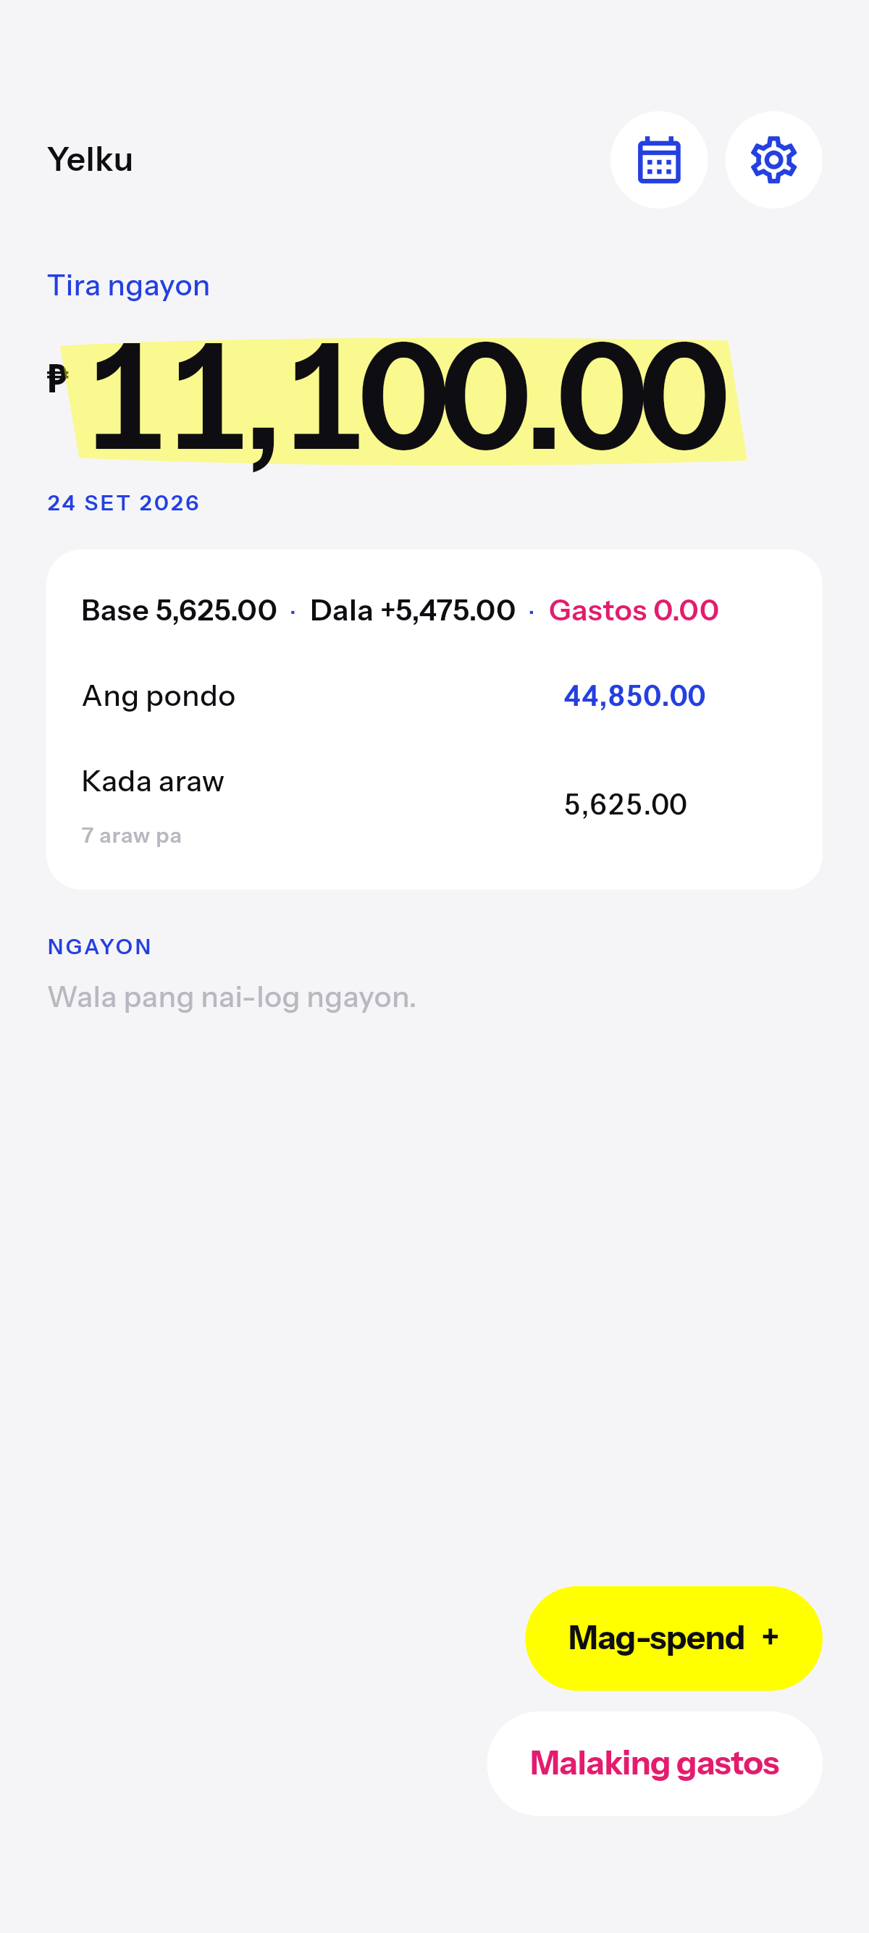Tap the peso currency symbol
The image size is (869, 1933).
57,379
